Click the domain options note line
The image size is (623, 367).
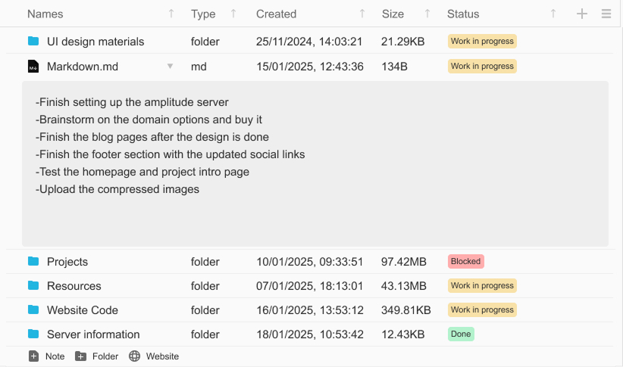coord(149,120)
